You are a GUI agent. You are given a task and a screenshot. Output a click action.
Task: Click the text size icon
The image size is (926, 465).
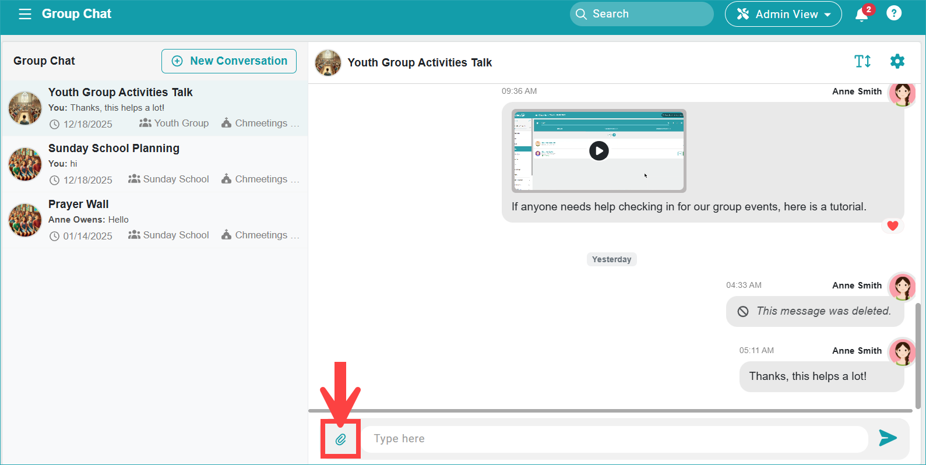pyautogui.click(x=862, y=61)
